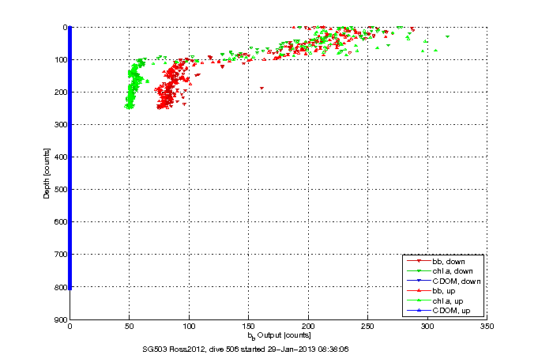Click the x-axis tick label 150
The image size is (538, 359).
248,326
